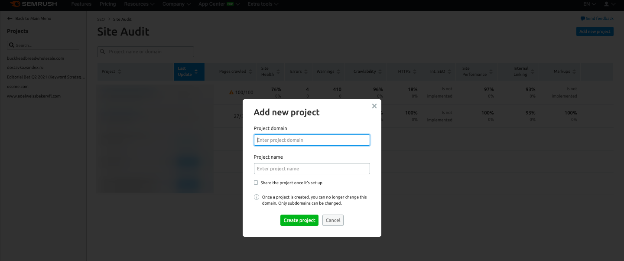Focus the Project domain input field
The width and height of the screenshot is (624, 261).
312,140
